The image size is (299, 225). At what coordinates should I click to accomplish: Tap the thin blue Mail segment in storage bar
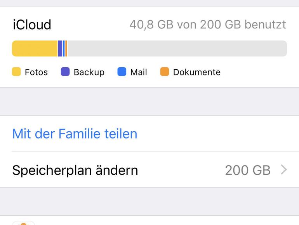pyautogui.click(x=64, y=49)
